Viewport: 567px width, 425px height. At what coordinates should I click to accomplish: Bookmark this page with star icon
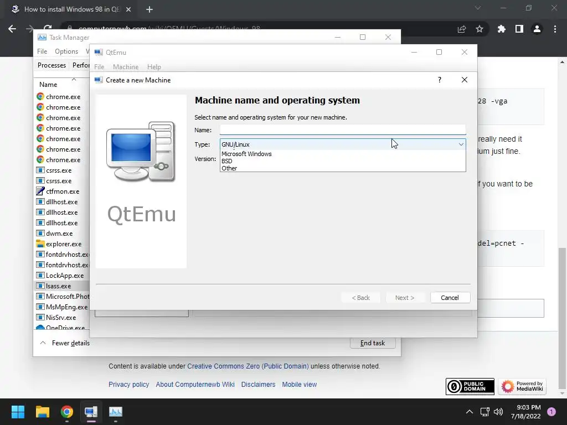[480, 29]
